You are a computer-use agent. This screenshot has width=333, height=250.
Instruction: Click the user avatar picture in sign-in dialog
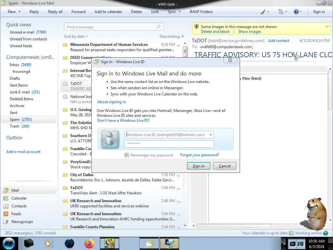pos(110,139)
